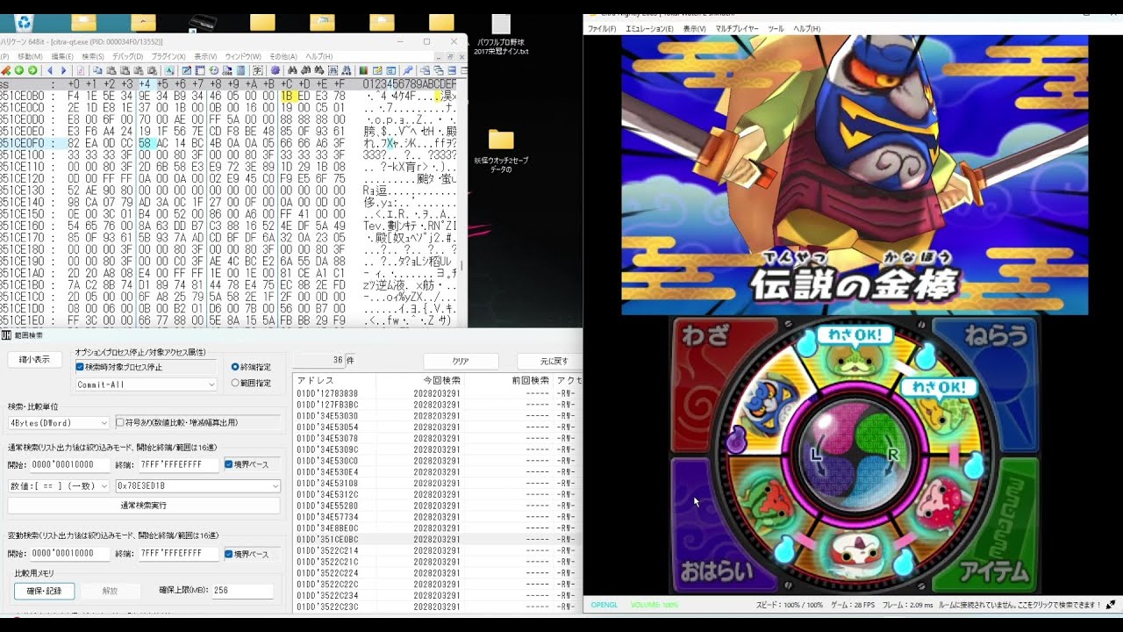Image resolution: width=1123 pixels, height=632 pixels.
Task: Click the 元に戻す button
Action: (548, 361)
